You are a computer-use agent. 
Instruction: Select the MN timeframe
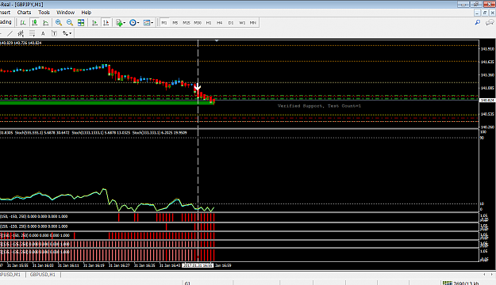click(252, 23)
